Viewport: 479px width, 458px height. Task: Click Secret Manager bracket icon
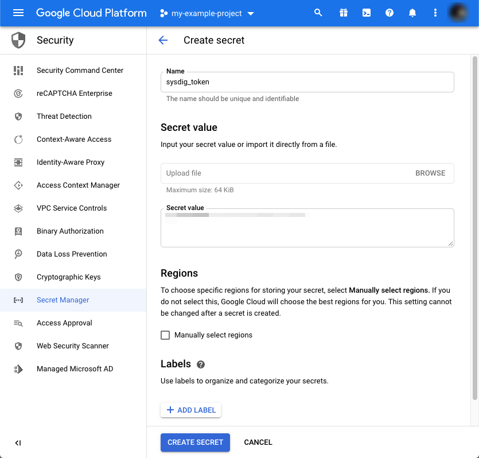(x=18, y=300)
